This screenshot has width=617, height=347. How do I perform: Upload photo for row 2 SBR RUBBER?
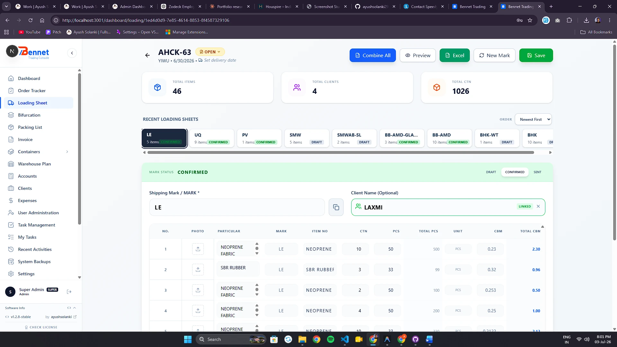198,270
